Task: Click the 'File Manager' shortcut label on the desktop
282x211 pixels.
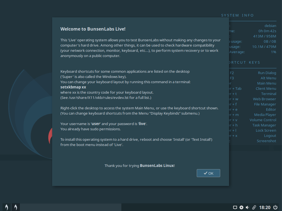Action: [x=265, y=104]
